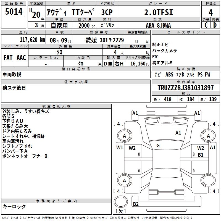
Task: Click the B2 mark on rear bumper
Action: (136, 204)
